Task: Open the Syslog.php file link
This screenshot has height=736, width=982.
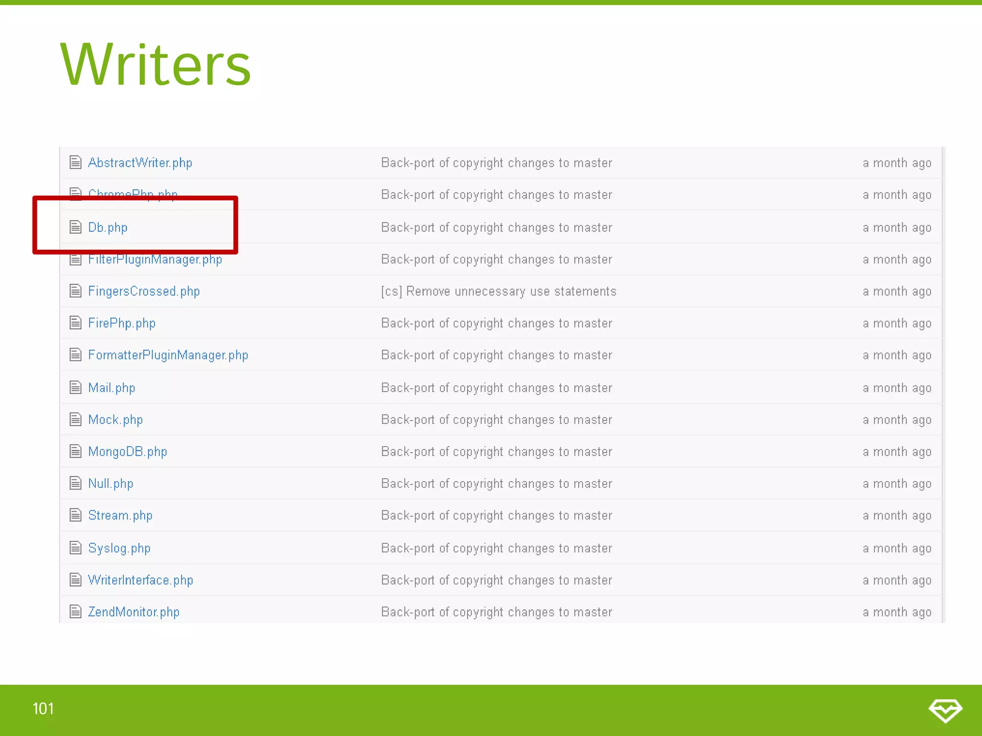Action: pos(119,548)
